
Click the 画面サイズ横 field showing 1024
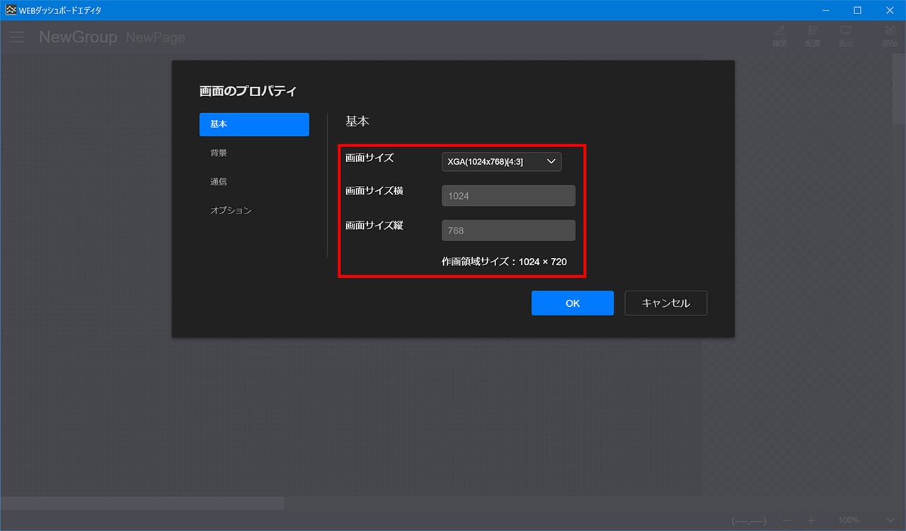pos(508,196)
